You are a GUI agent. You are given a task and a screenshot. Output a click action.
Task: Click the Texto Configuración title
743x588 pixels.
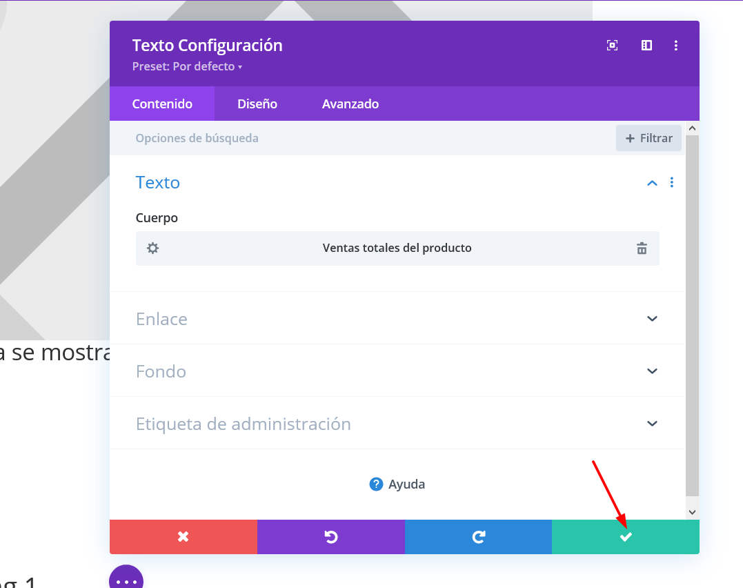(207, 46)
